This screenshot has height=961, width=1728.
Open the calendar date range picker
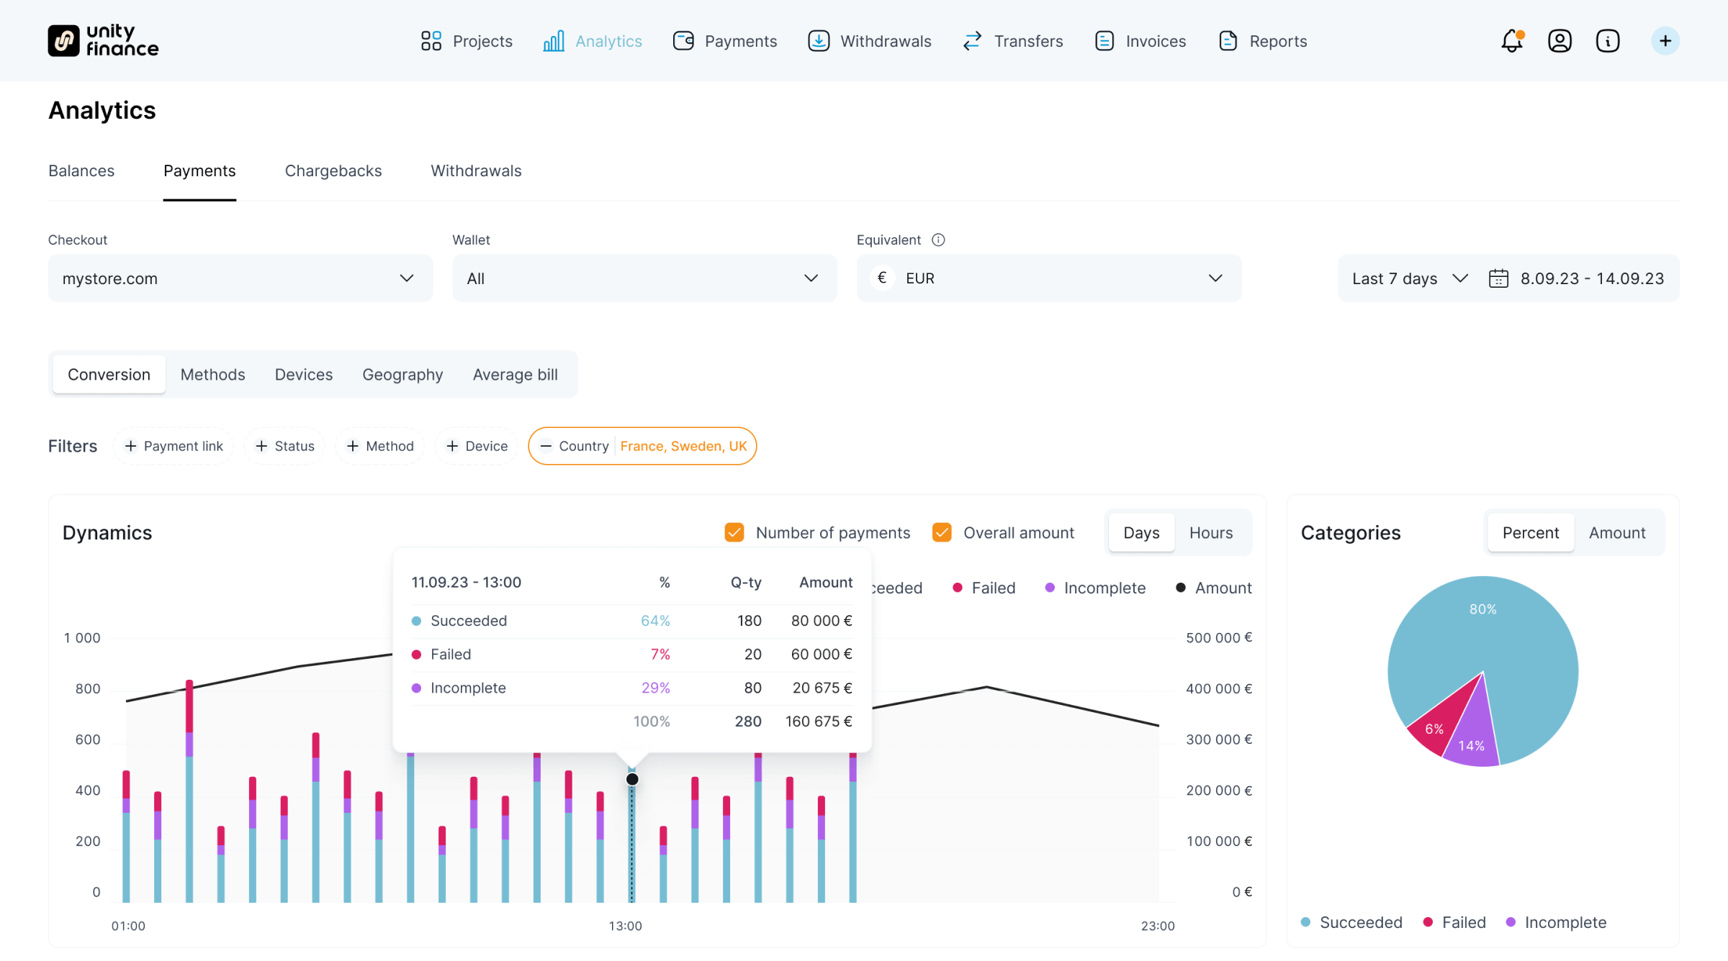click(x=1498, y=278)
